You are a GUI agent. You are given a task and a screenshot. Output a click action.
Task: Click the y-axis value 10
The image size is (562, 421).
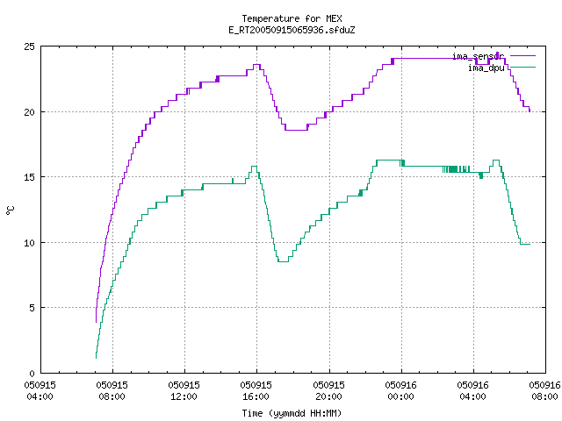pos(29,243)
